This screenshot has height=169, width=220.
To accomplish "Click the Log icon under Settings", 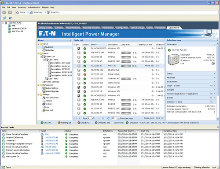I will click(44, 107).
